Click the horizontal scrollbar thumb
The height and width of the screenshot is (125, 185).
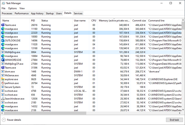pyautogui.click(x=45, y=113)
